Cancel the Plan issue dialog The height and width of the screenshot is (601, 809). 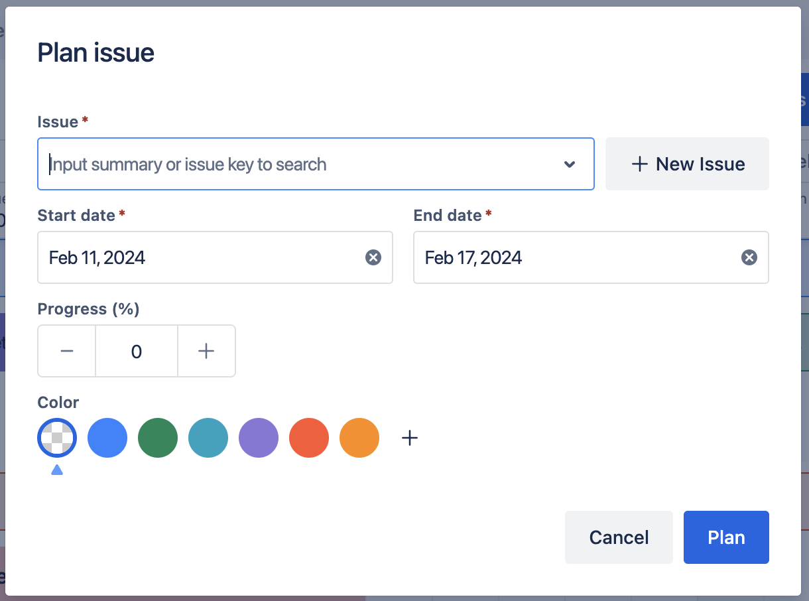(x=619, y=537)
